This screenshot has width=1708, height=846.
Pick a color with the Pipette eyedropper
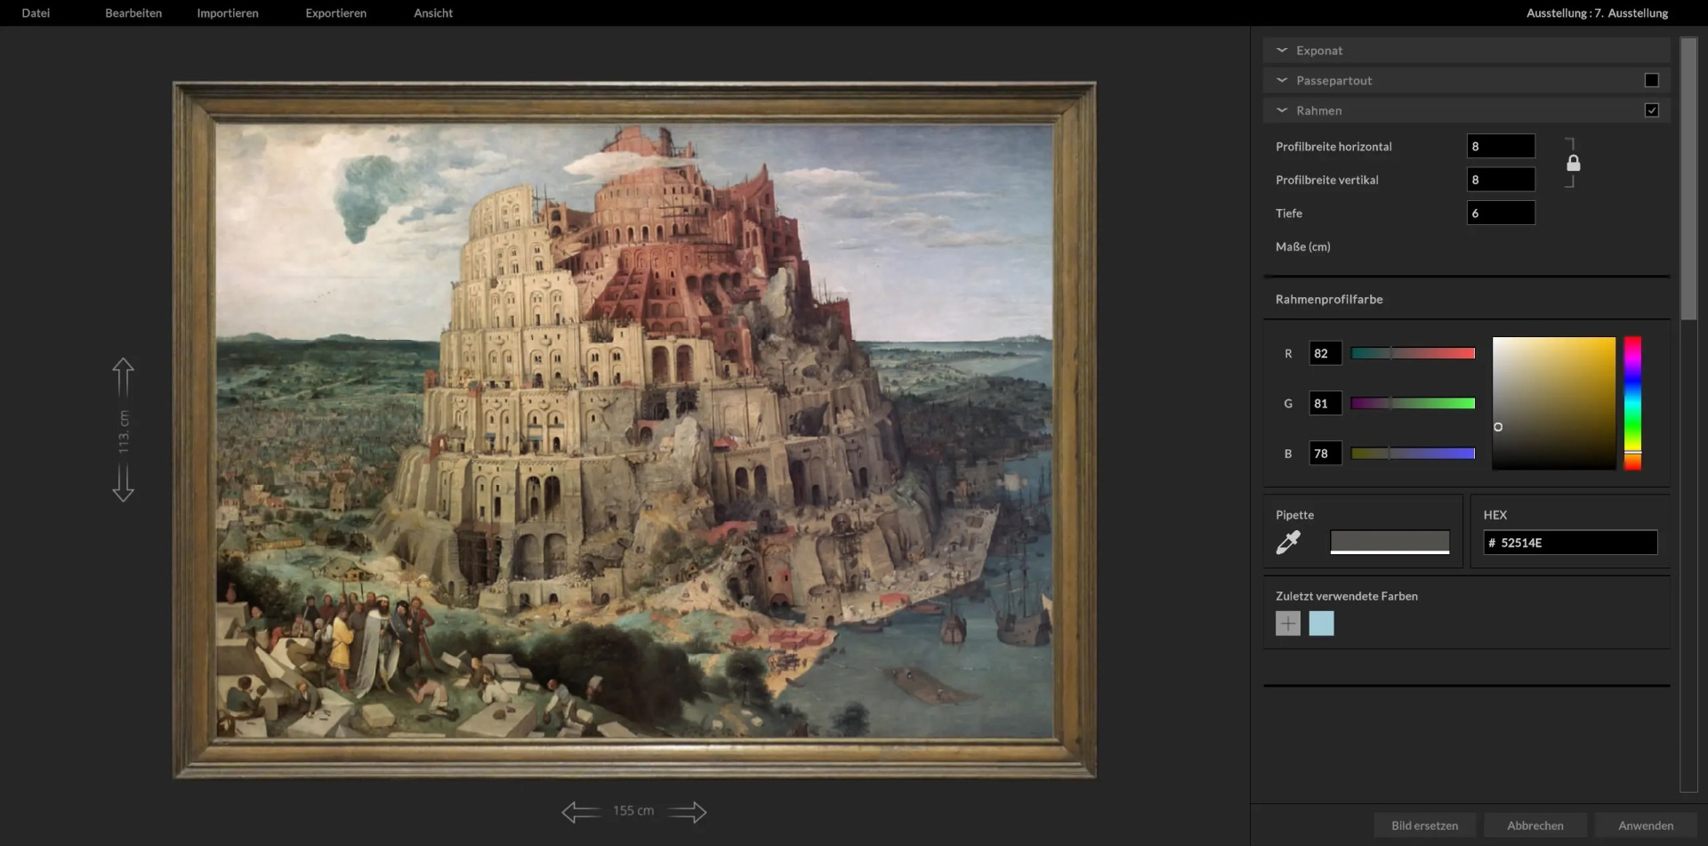pos(1288,541)
